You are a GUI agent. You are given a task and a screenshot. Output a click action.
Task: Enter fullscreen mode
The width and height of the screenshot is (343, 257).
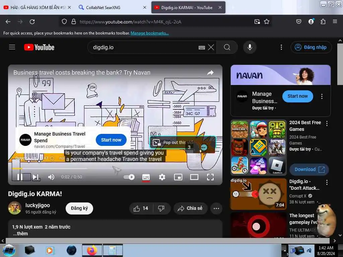coord(210,177)
